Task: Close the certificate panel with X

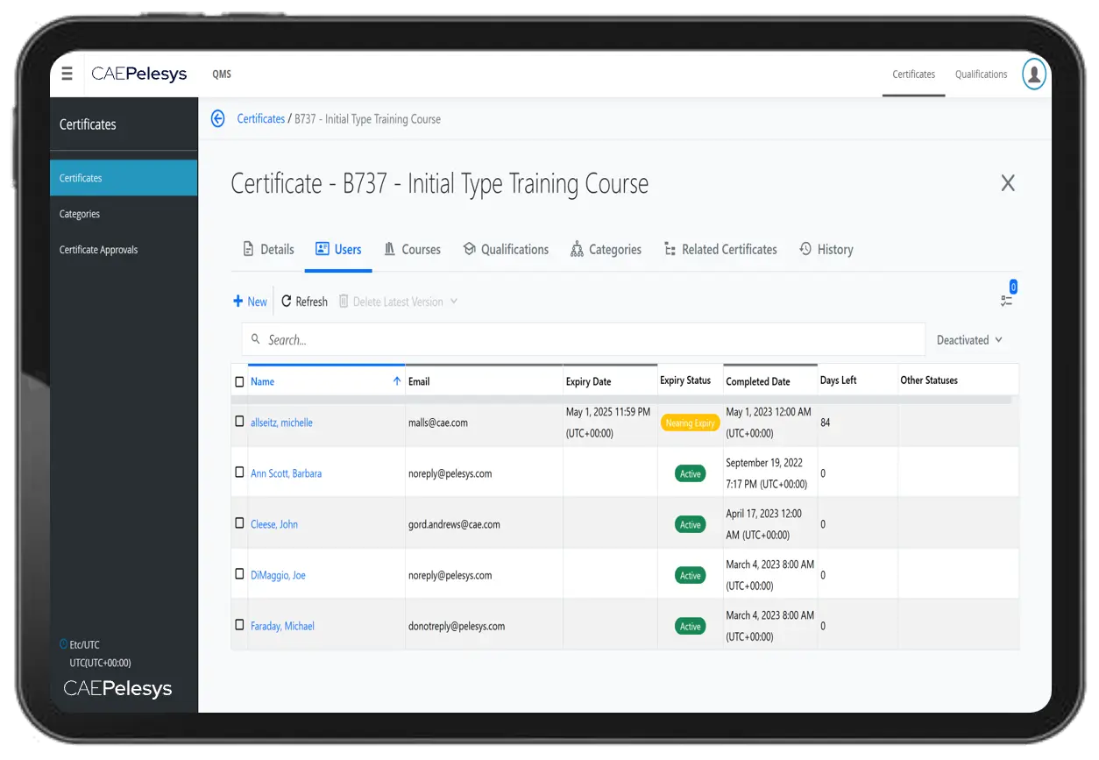Action: [x=1008, y=183]
